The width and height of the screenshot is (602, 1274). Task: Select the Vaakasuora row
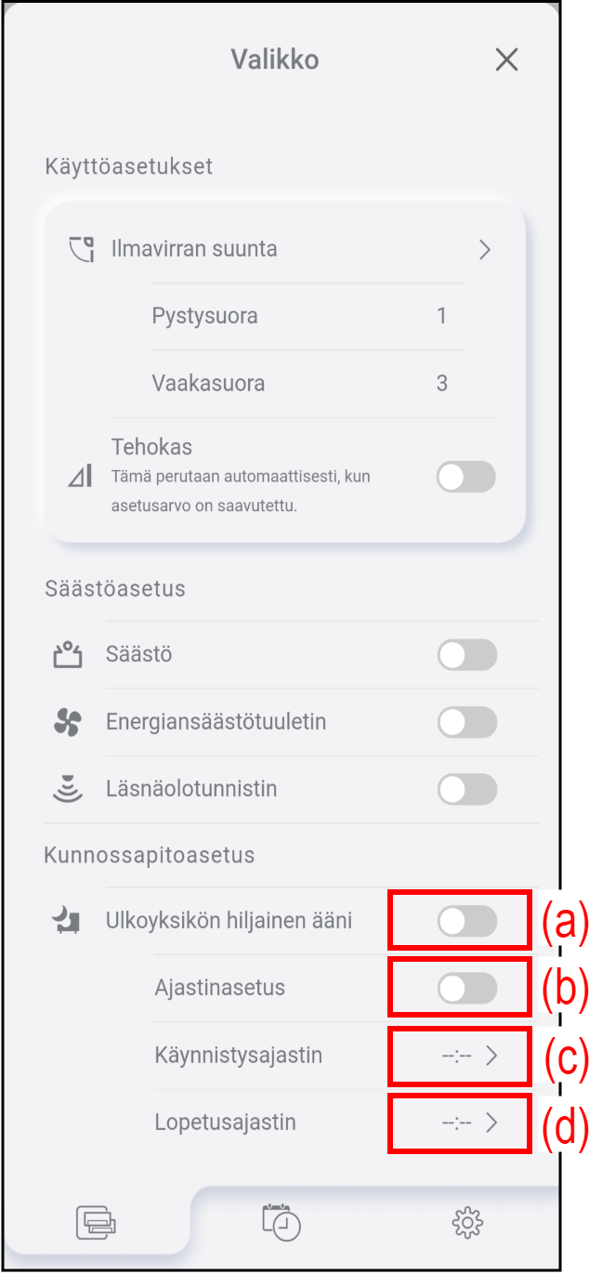pos(308,384)
